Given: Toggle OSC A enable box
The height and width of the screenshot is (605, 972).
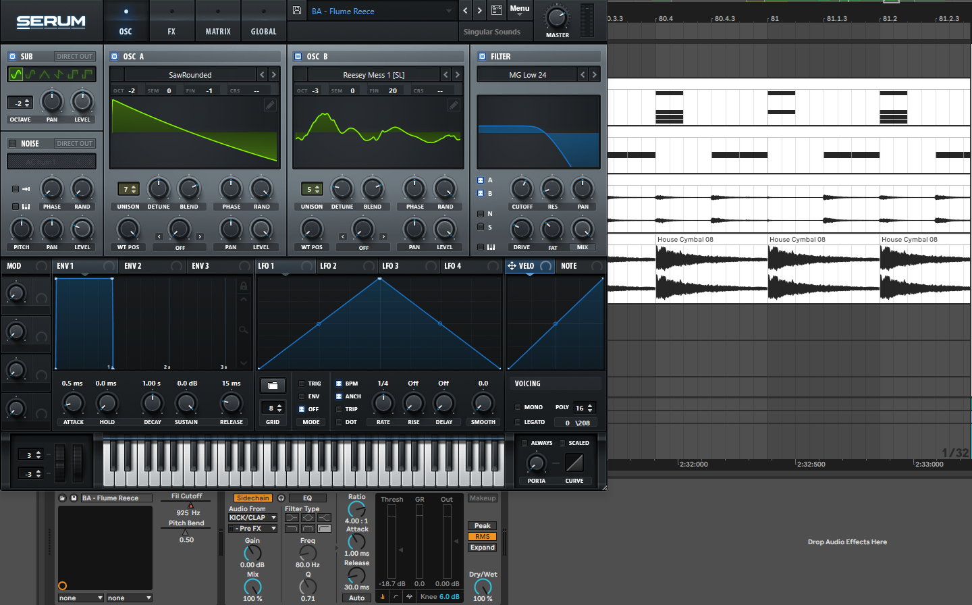Looking at the screenshot, I should pos(114,57).
